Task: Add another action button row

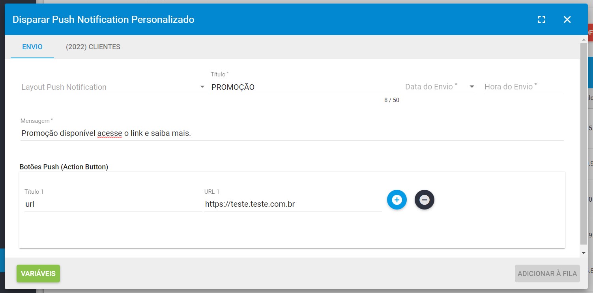Action: point(397,200)
